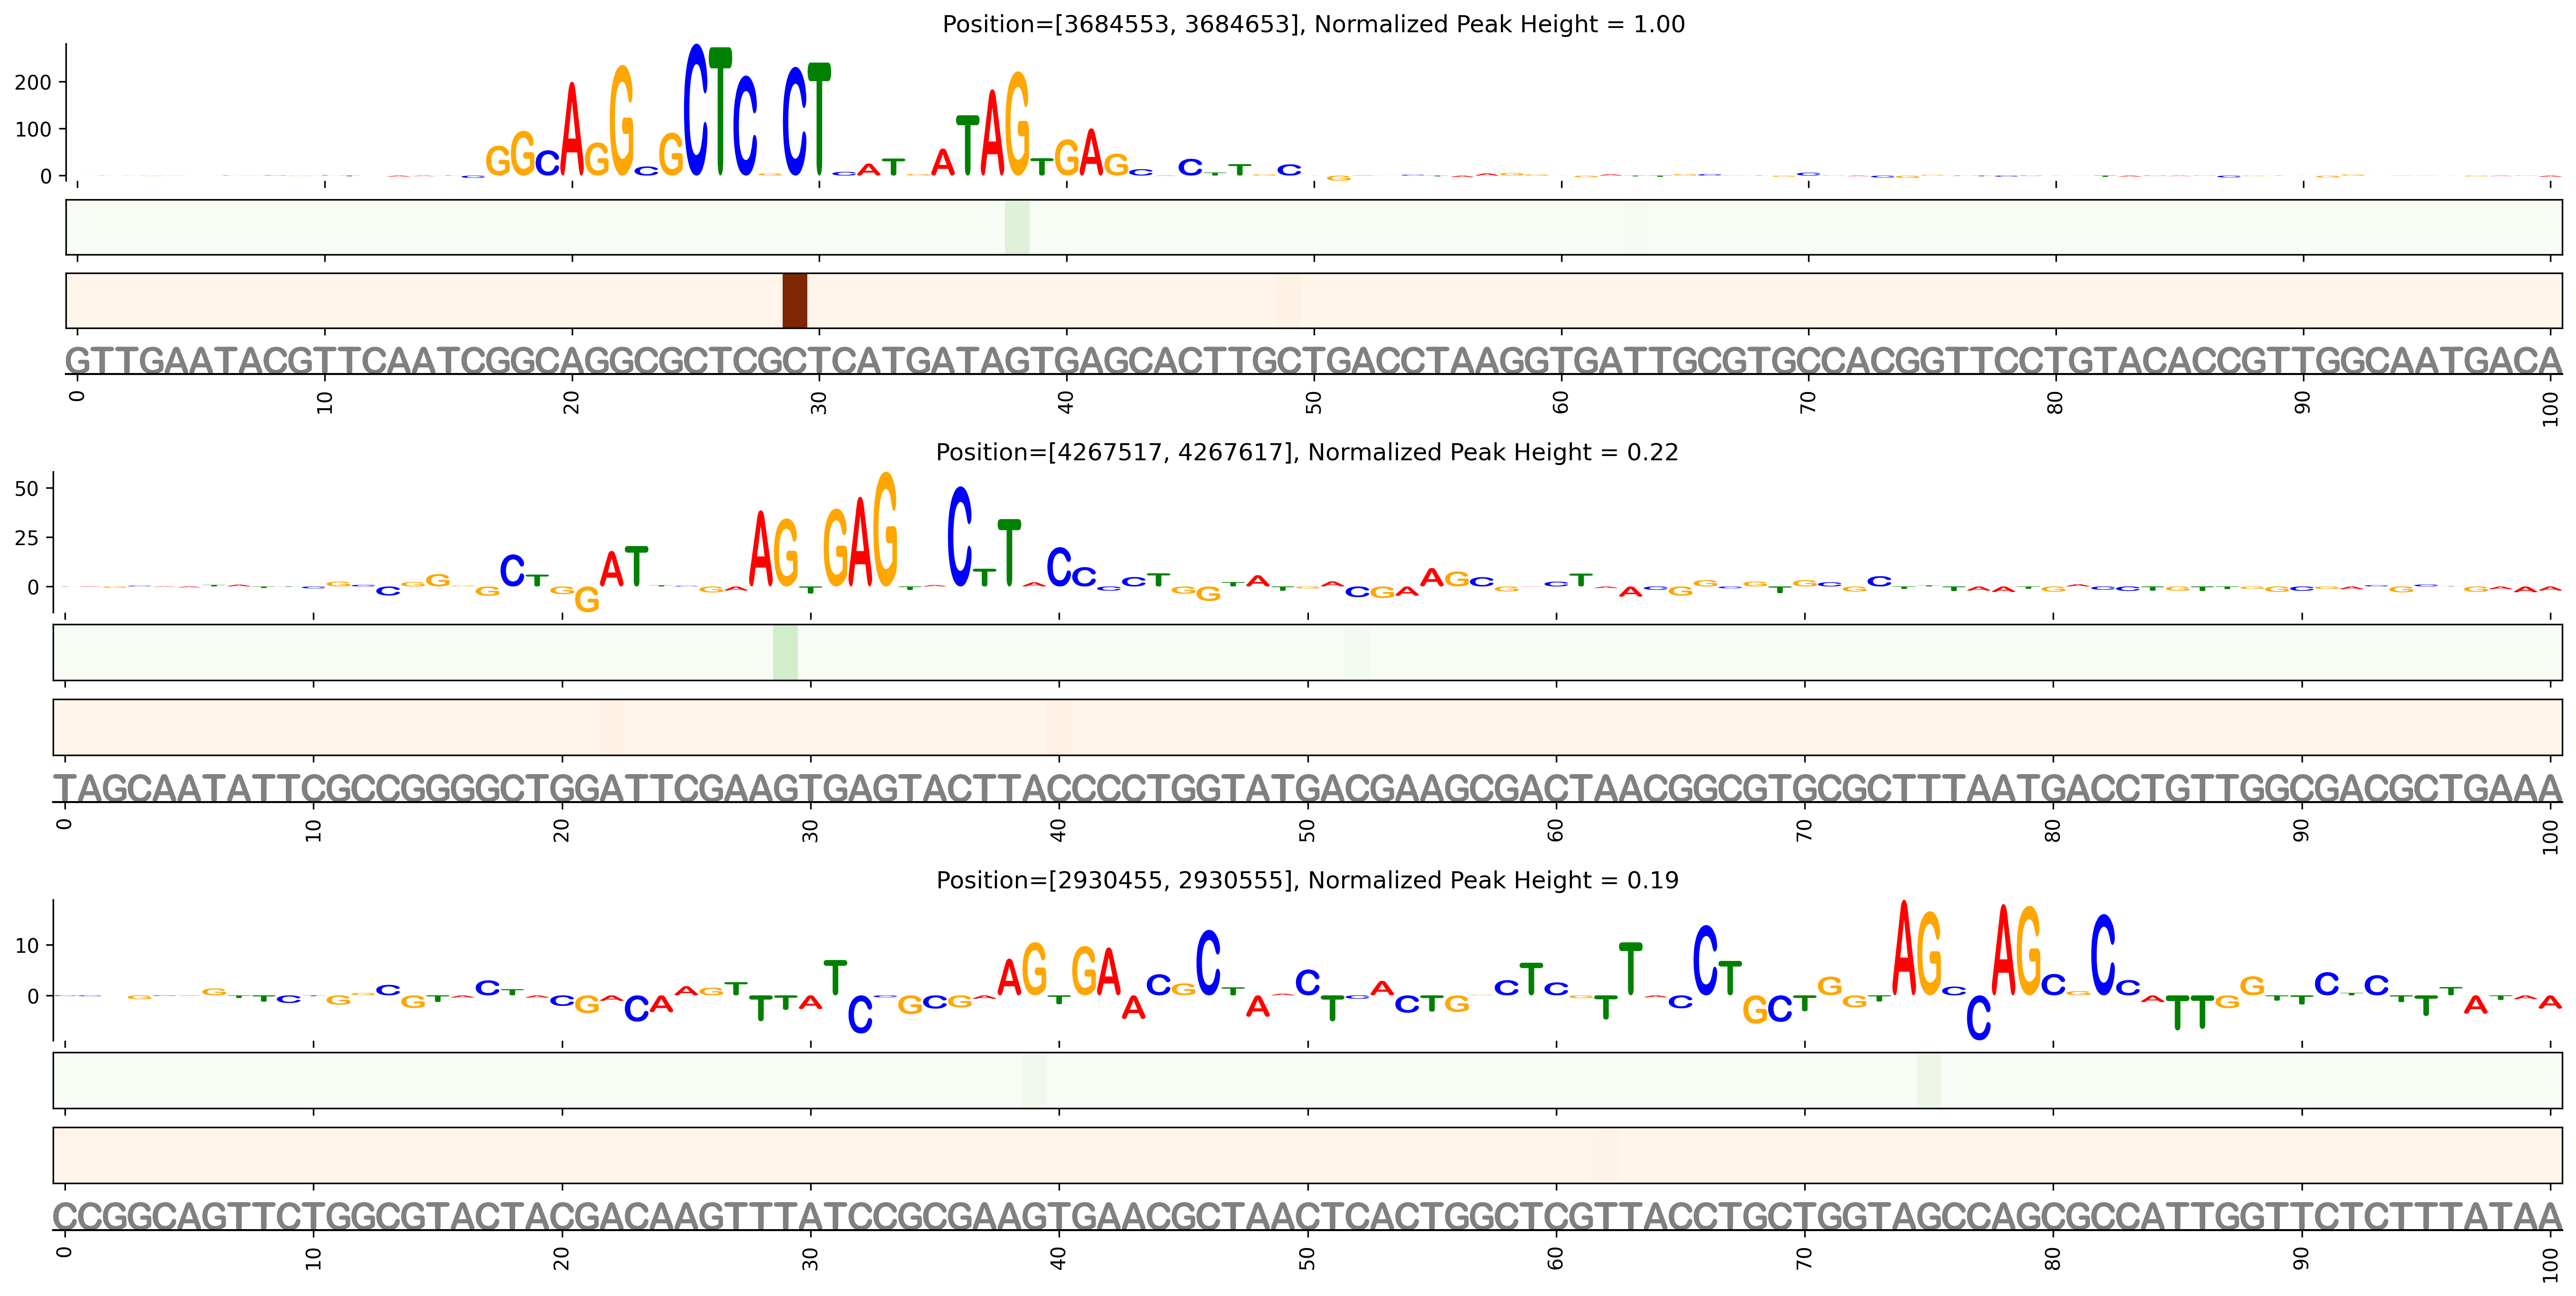The width and height of the screenshot is (2576, 1296).
Task: Click the tall orange G at position 33 in middle logo
Action: pos(885,529)
